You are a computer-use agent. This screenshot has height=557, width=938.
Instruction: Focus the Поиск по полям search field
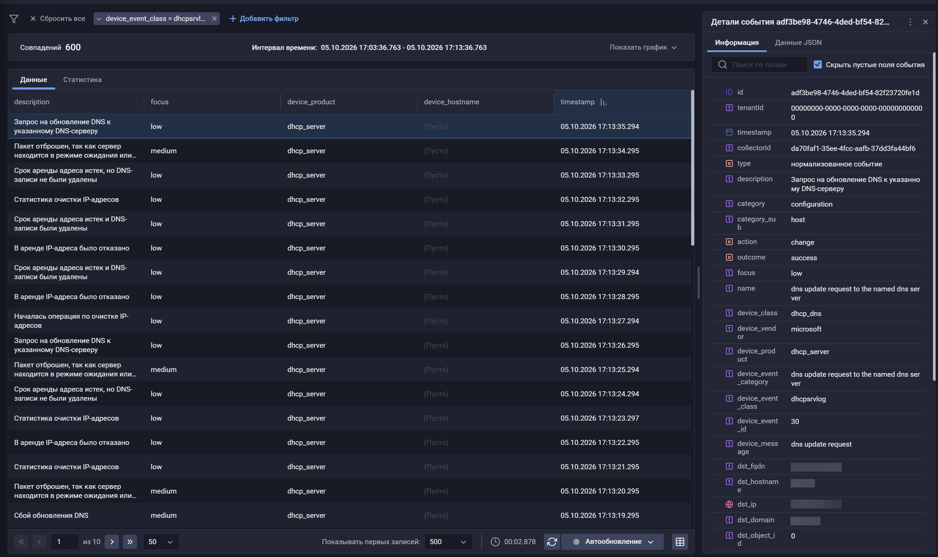point(759,64)
